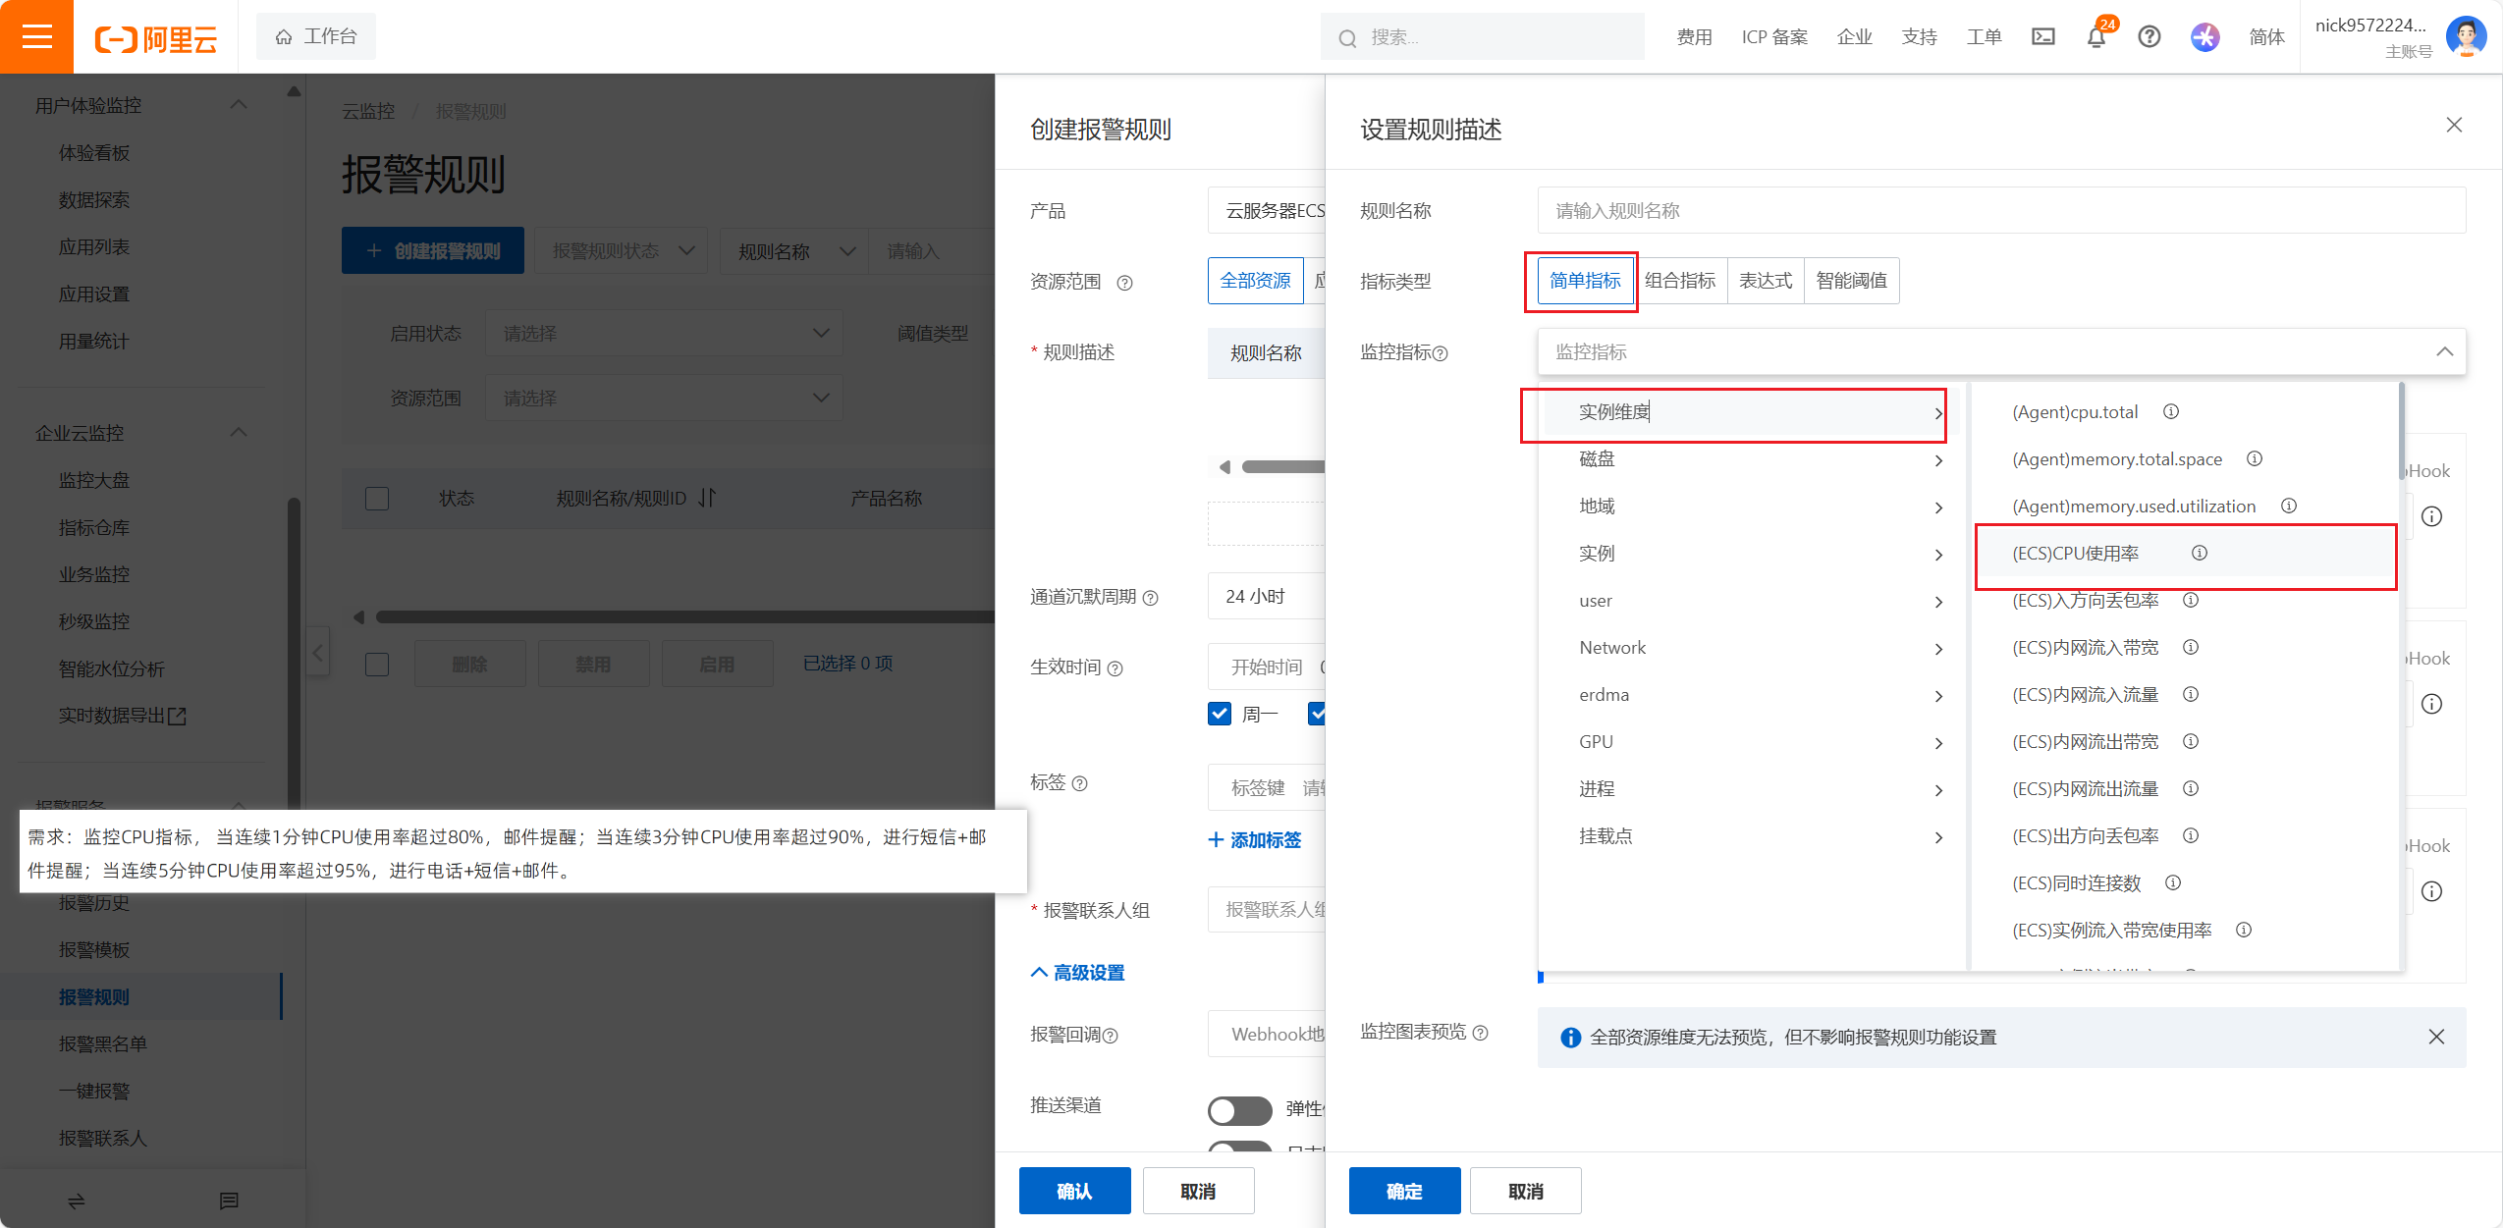2503x1228 pixels.
Task: Click the 规则名称 input field
Action: [x=2000, y=210]
